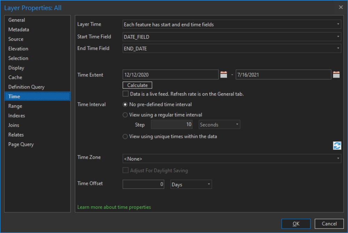The image size is (348, 233).
Task: Open the start date calendar picker
Action: point(224,75)
